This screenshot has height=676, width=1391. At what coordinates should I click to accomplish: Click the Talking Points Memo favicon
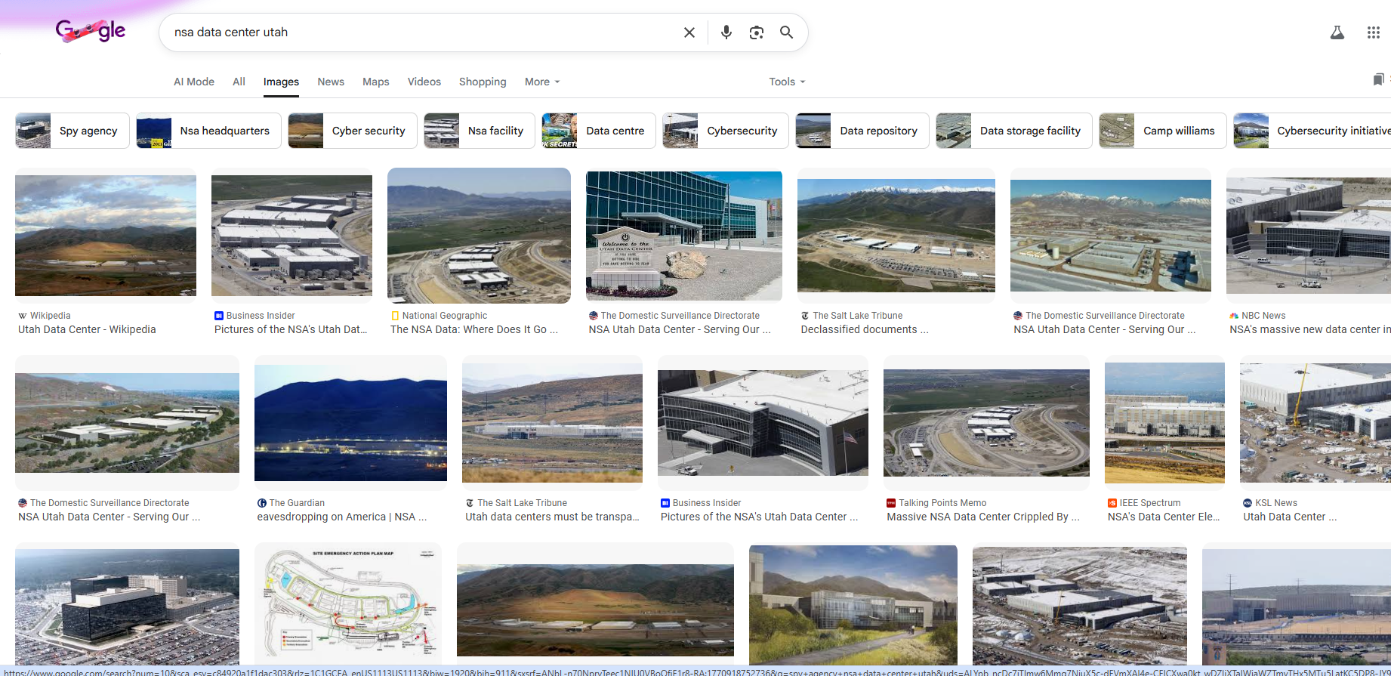891,503
